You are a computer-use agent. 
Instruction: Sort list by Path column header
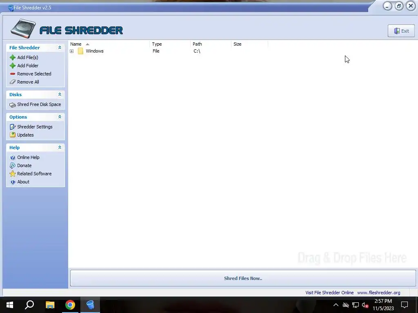tap(211, 44)
